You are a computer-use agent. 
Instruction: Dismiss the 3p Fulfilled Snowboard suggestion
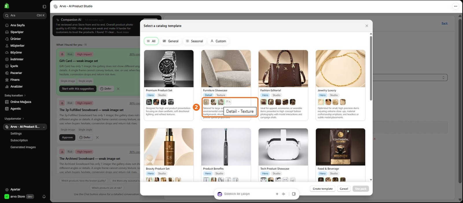[97, 137]
